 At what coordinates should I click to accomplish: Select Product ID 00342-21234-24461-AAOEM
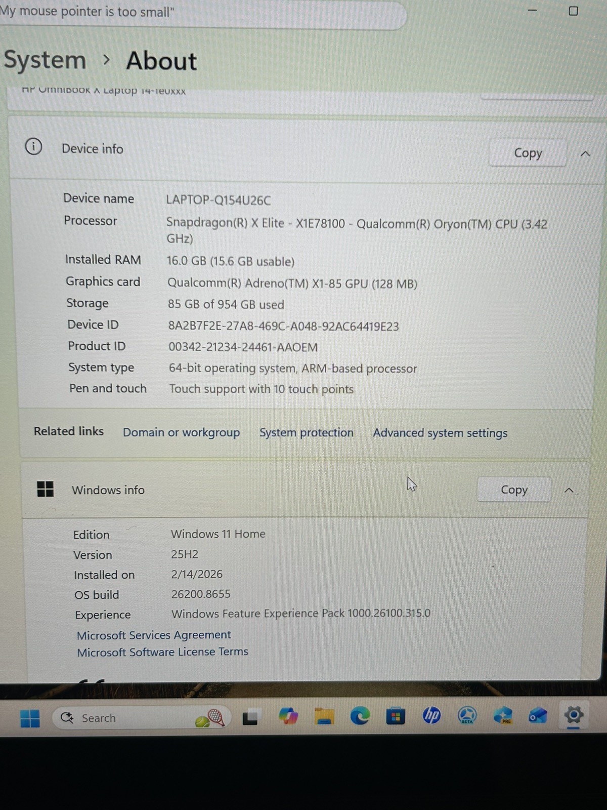pyautogui.click(x=243, y=347)
